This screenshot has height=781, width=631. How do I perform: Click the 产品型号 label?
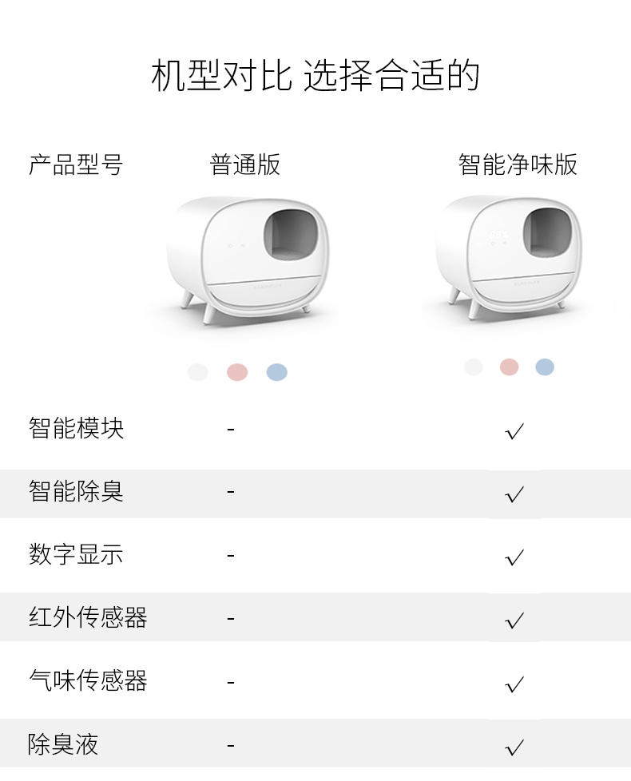pos(76,165)
